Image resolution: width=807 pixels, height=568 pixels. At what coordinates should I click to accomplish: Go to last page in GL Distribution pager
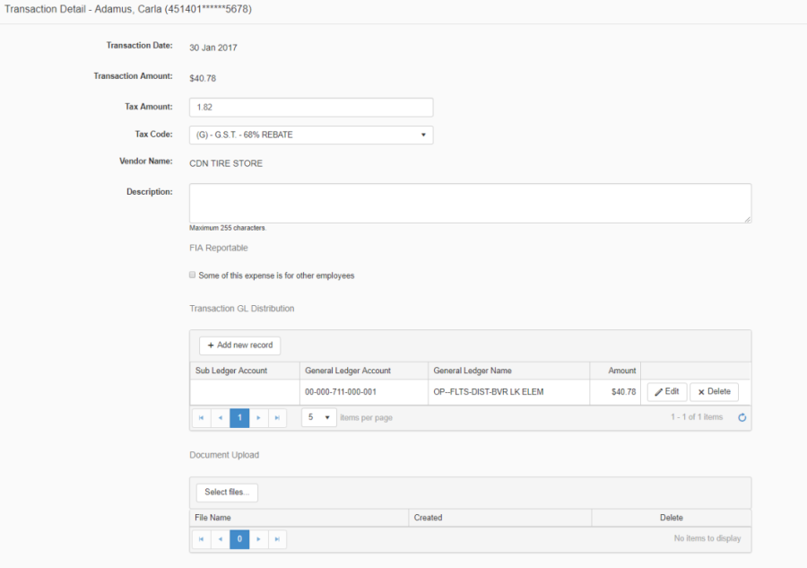click(x=277, y=418)
